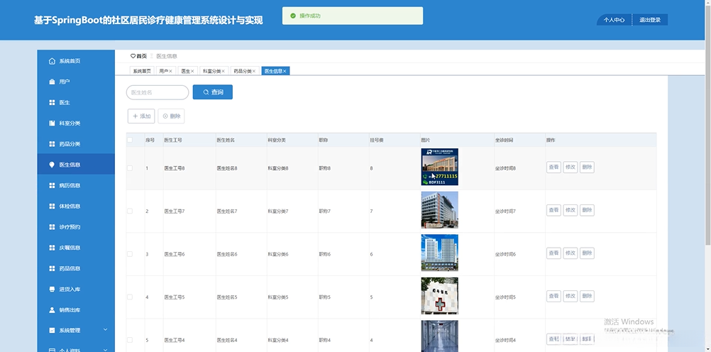The height and width of the screenshot is (352, 711).
Task: Click the hospital thumbnail in row 2
Action: [439, 210]
